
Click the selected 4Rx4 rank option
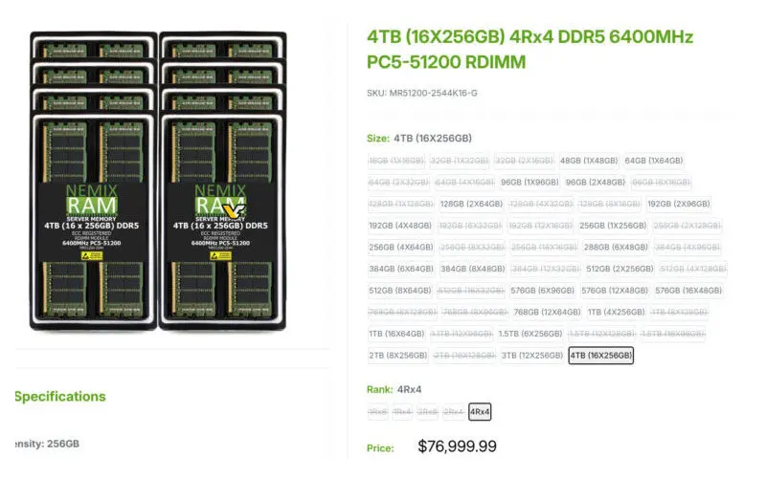[x=480, y=412]
